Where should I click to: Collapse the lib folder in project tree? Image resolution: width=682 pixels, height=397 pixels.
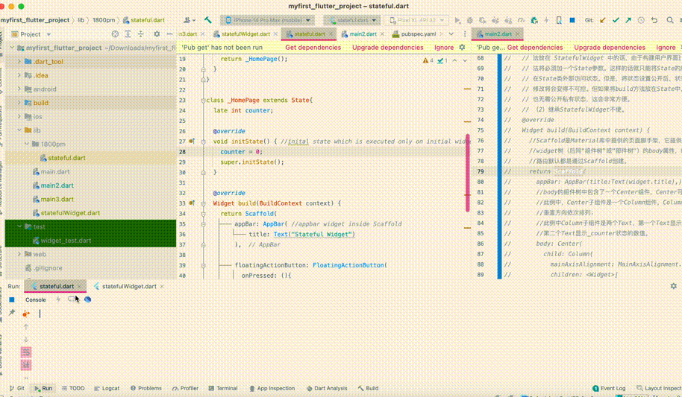coord(19,130)
